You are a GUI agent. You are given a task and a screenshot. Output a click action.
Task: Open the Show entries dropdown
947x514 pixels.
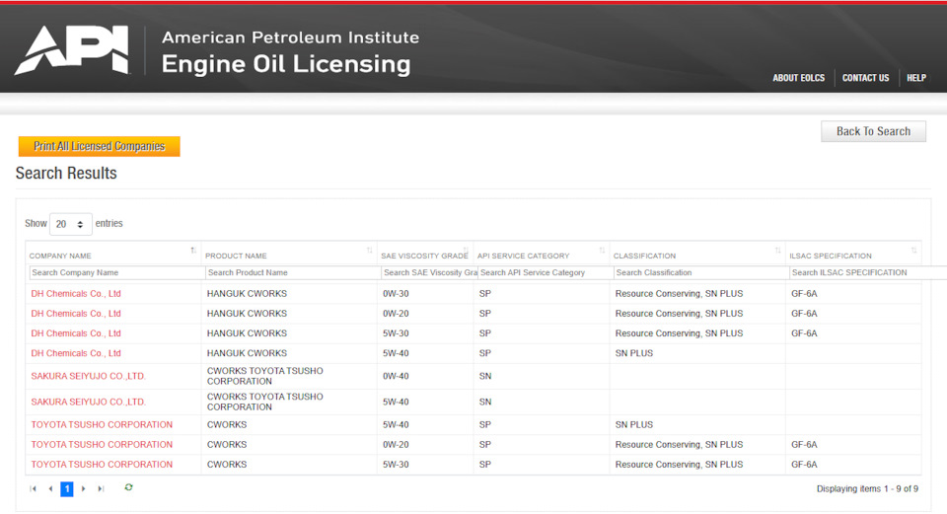click(71, 224)
